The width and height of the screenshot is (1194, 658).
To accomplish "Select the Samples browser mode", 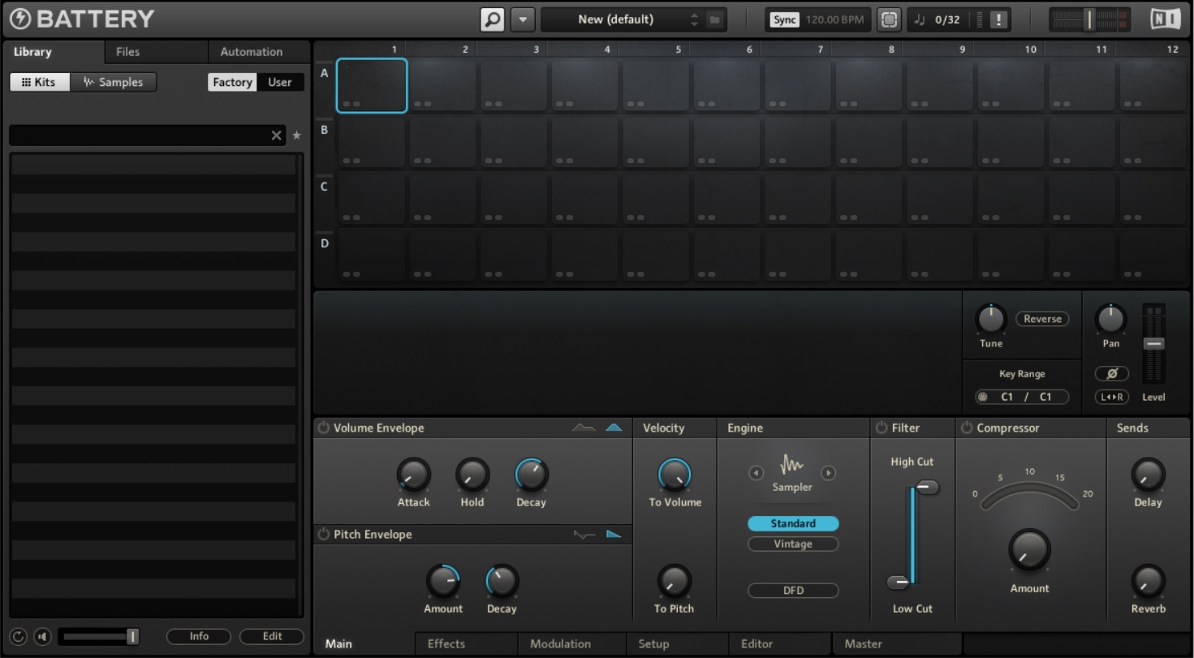I will [114, 82].
